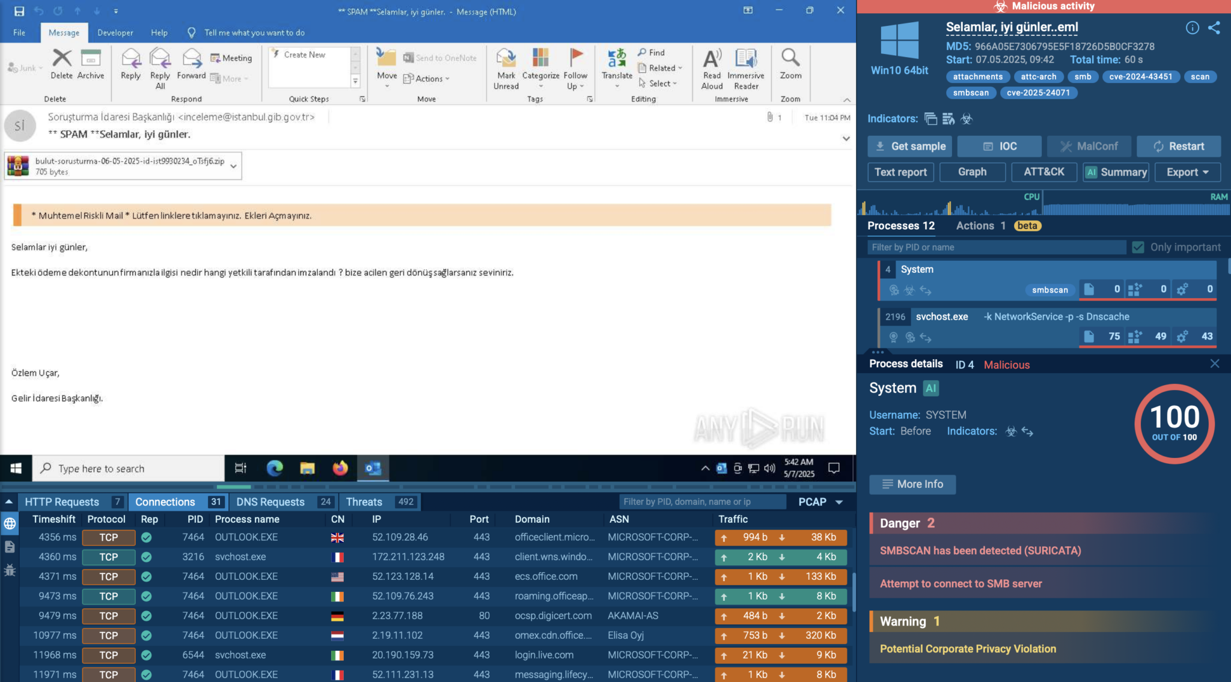Click the share icon beside sample title
The image size is (1231, 682).
coord(1214,28)
